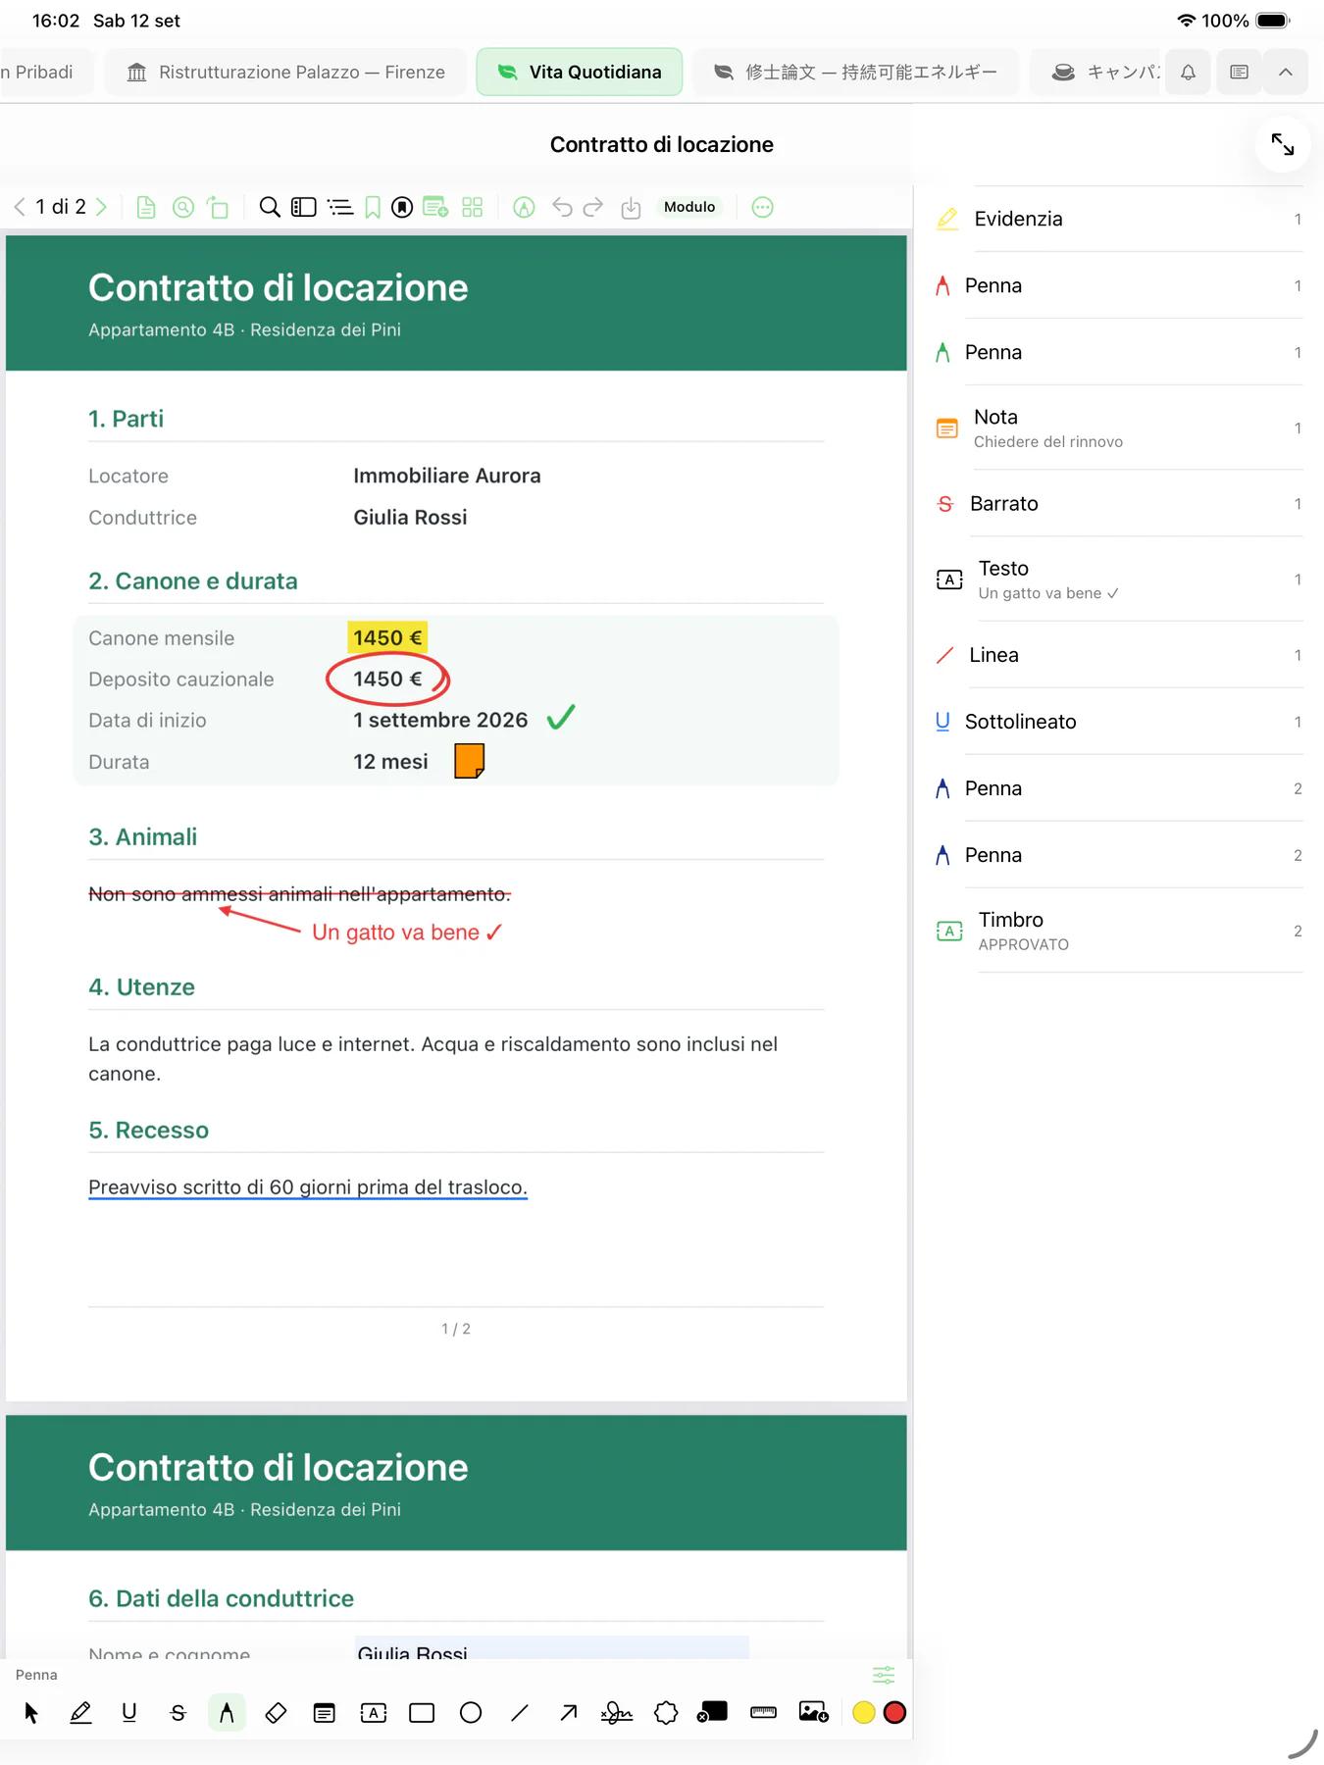Switch to the キャンパ tab
This screenshot has width=1324, height=1765.
[1095, 72]
